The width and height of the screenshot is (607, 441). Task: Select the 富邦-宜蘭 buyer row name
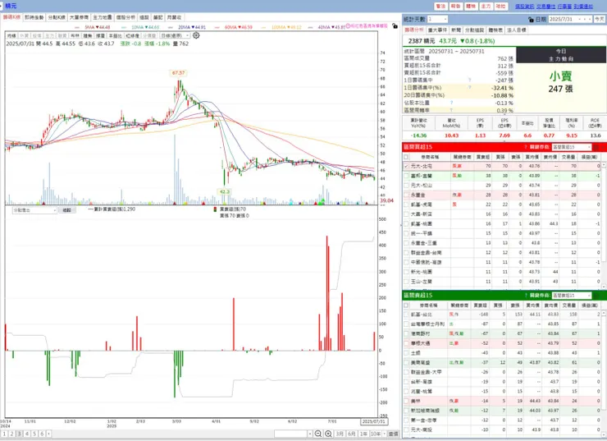tap(421, 176)
